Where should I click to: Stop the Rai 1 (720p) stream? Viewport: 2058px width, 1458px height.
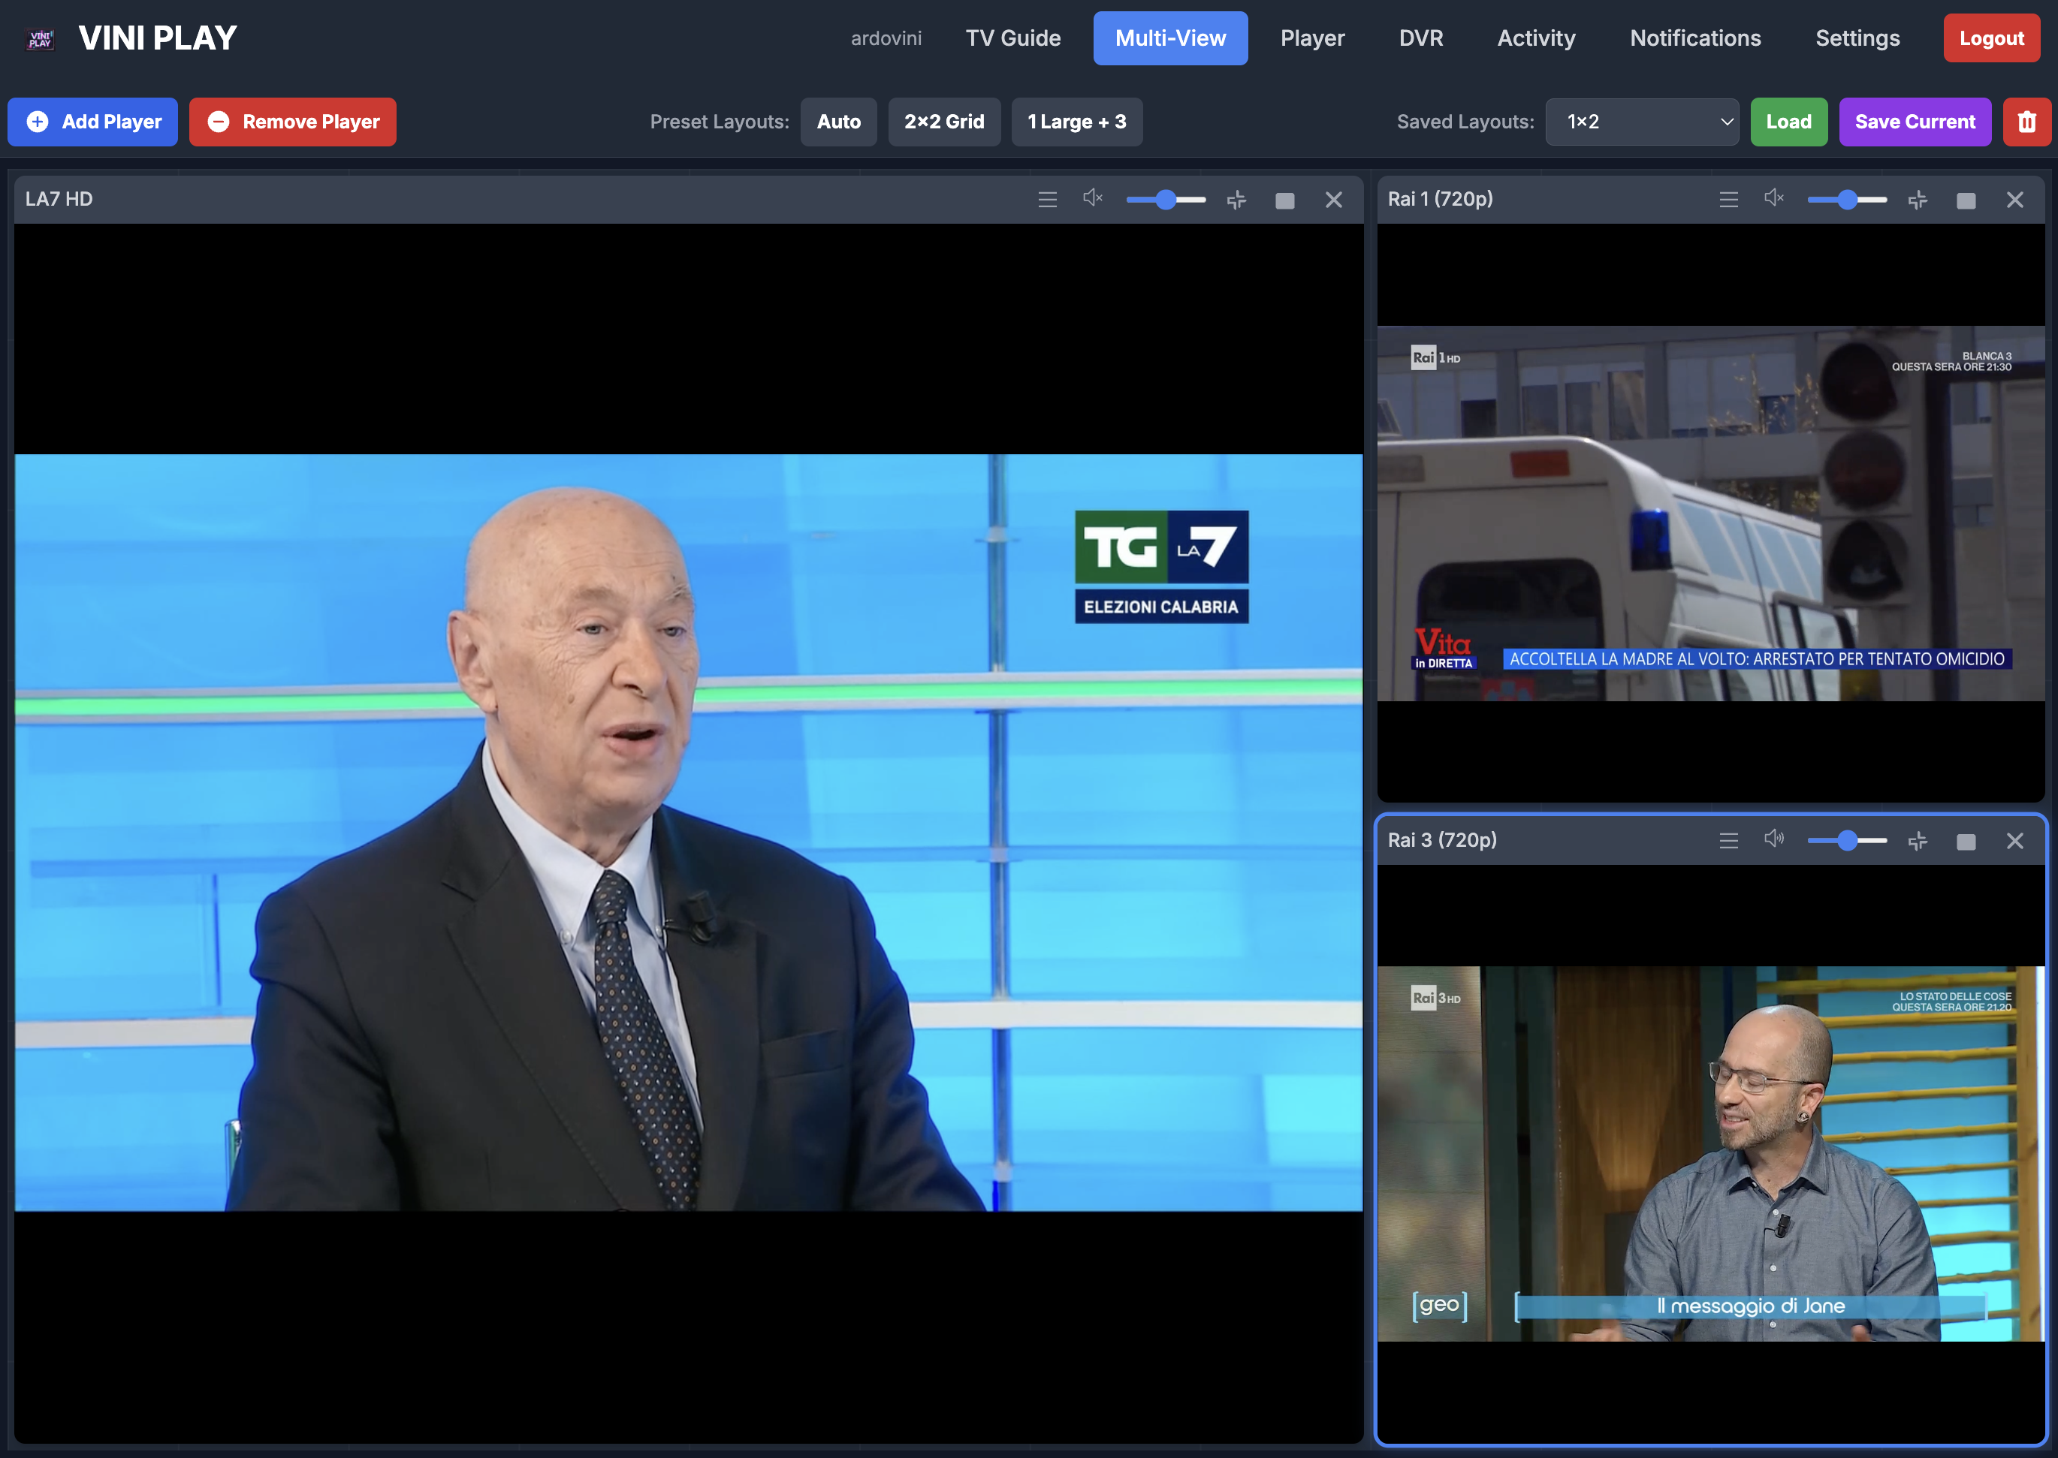click(1966, 201)
